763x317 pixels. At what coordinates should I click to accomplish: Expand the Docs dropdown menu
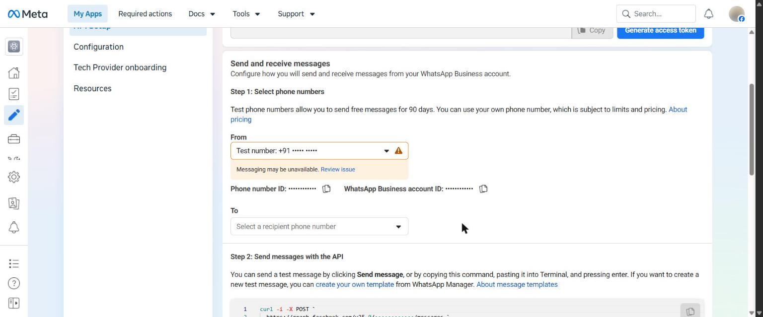click(x=202, y=14)
